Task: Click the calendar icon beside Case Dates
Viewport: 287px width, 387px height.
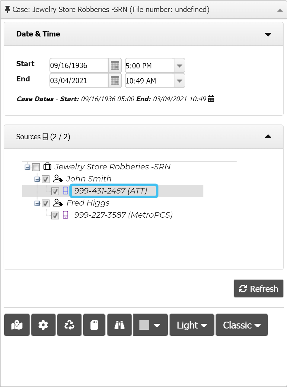Action: coord(211,99)
